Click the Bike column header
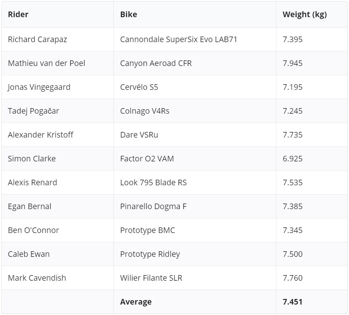 pos(128,15)
